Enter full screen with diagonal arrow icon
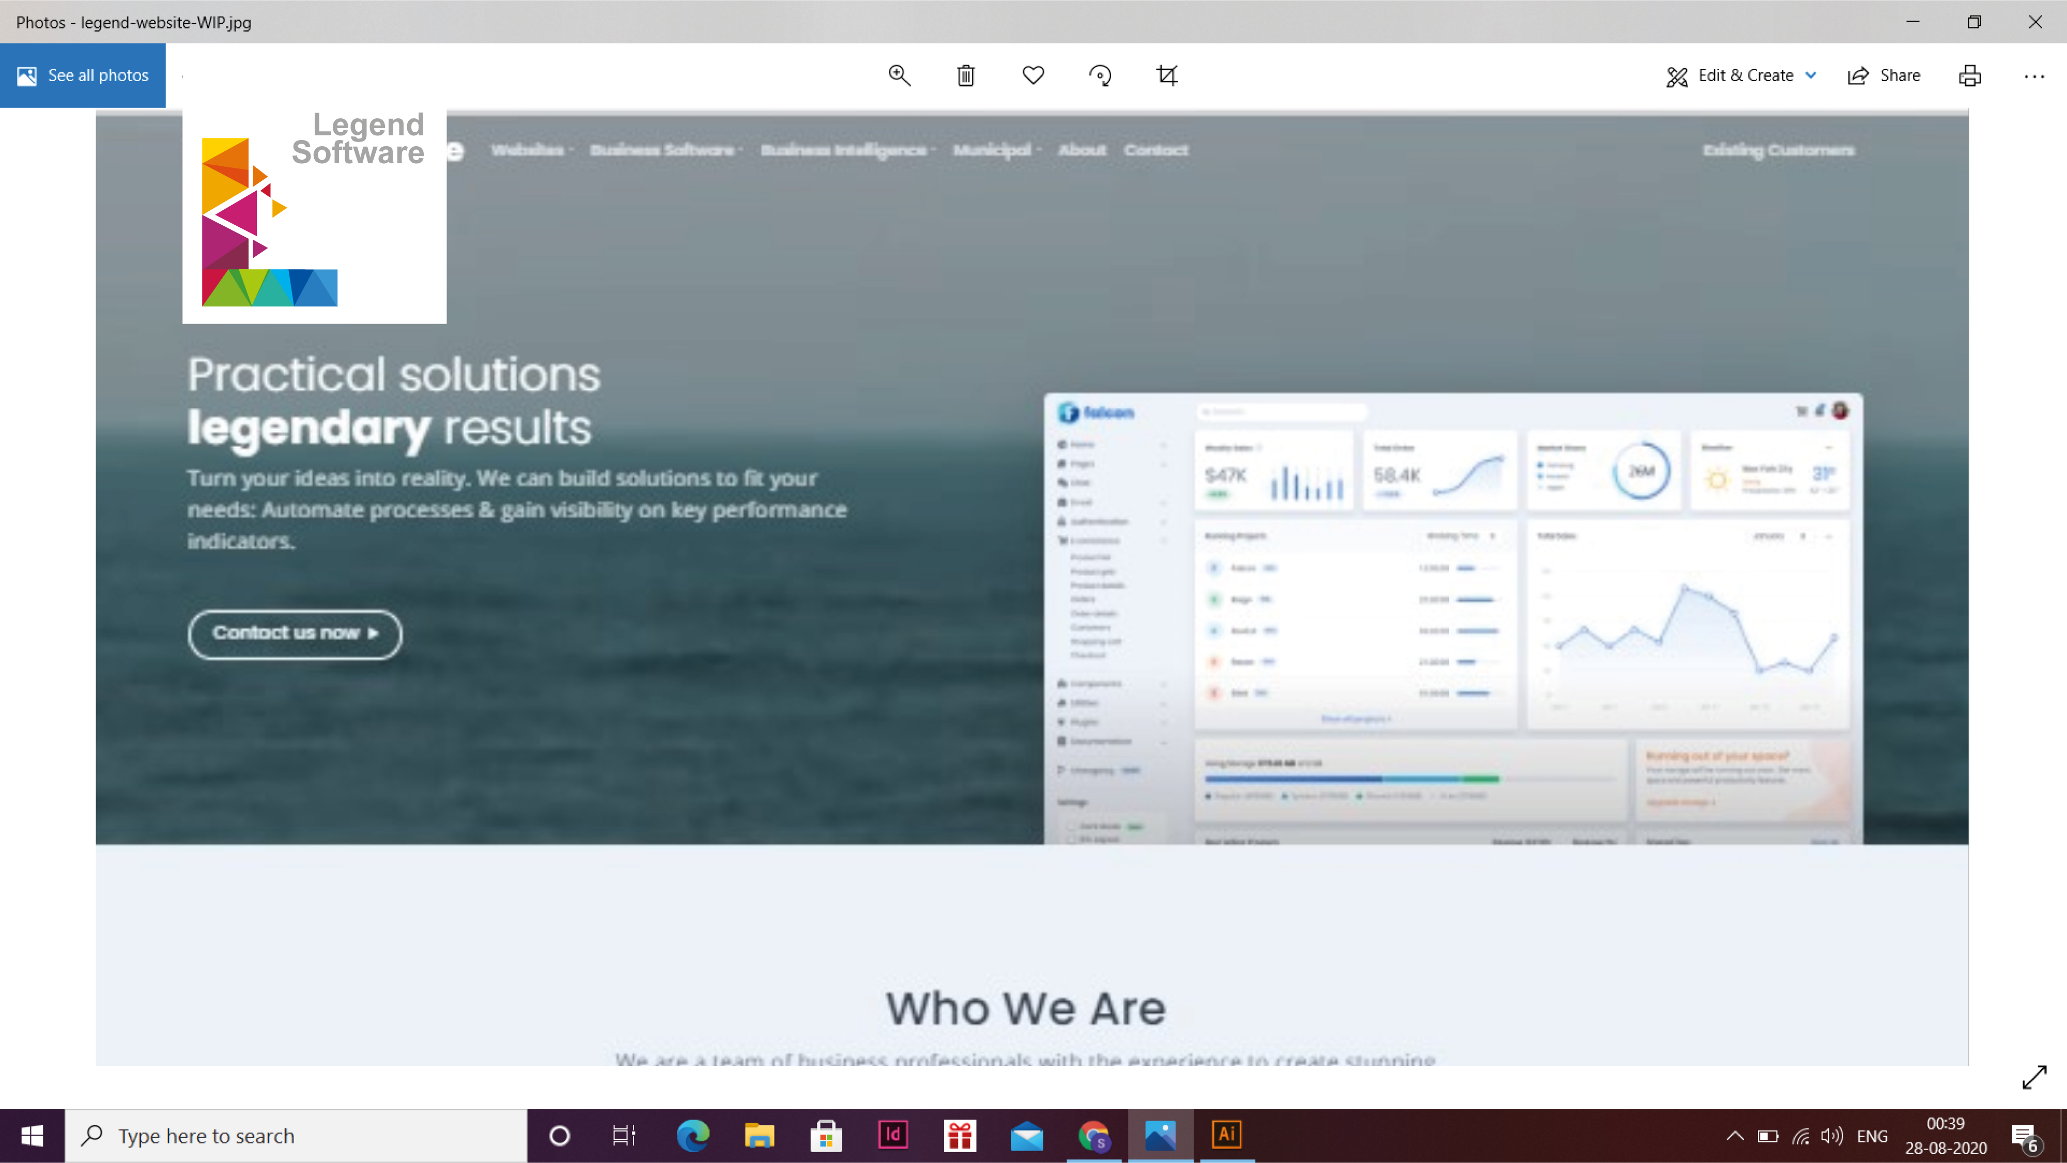This screenshot has height=1163, width=2067. (2034, 1076)
